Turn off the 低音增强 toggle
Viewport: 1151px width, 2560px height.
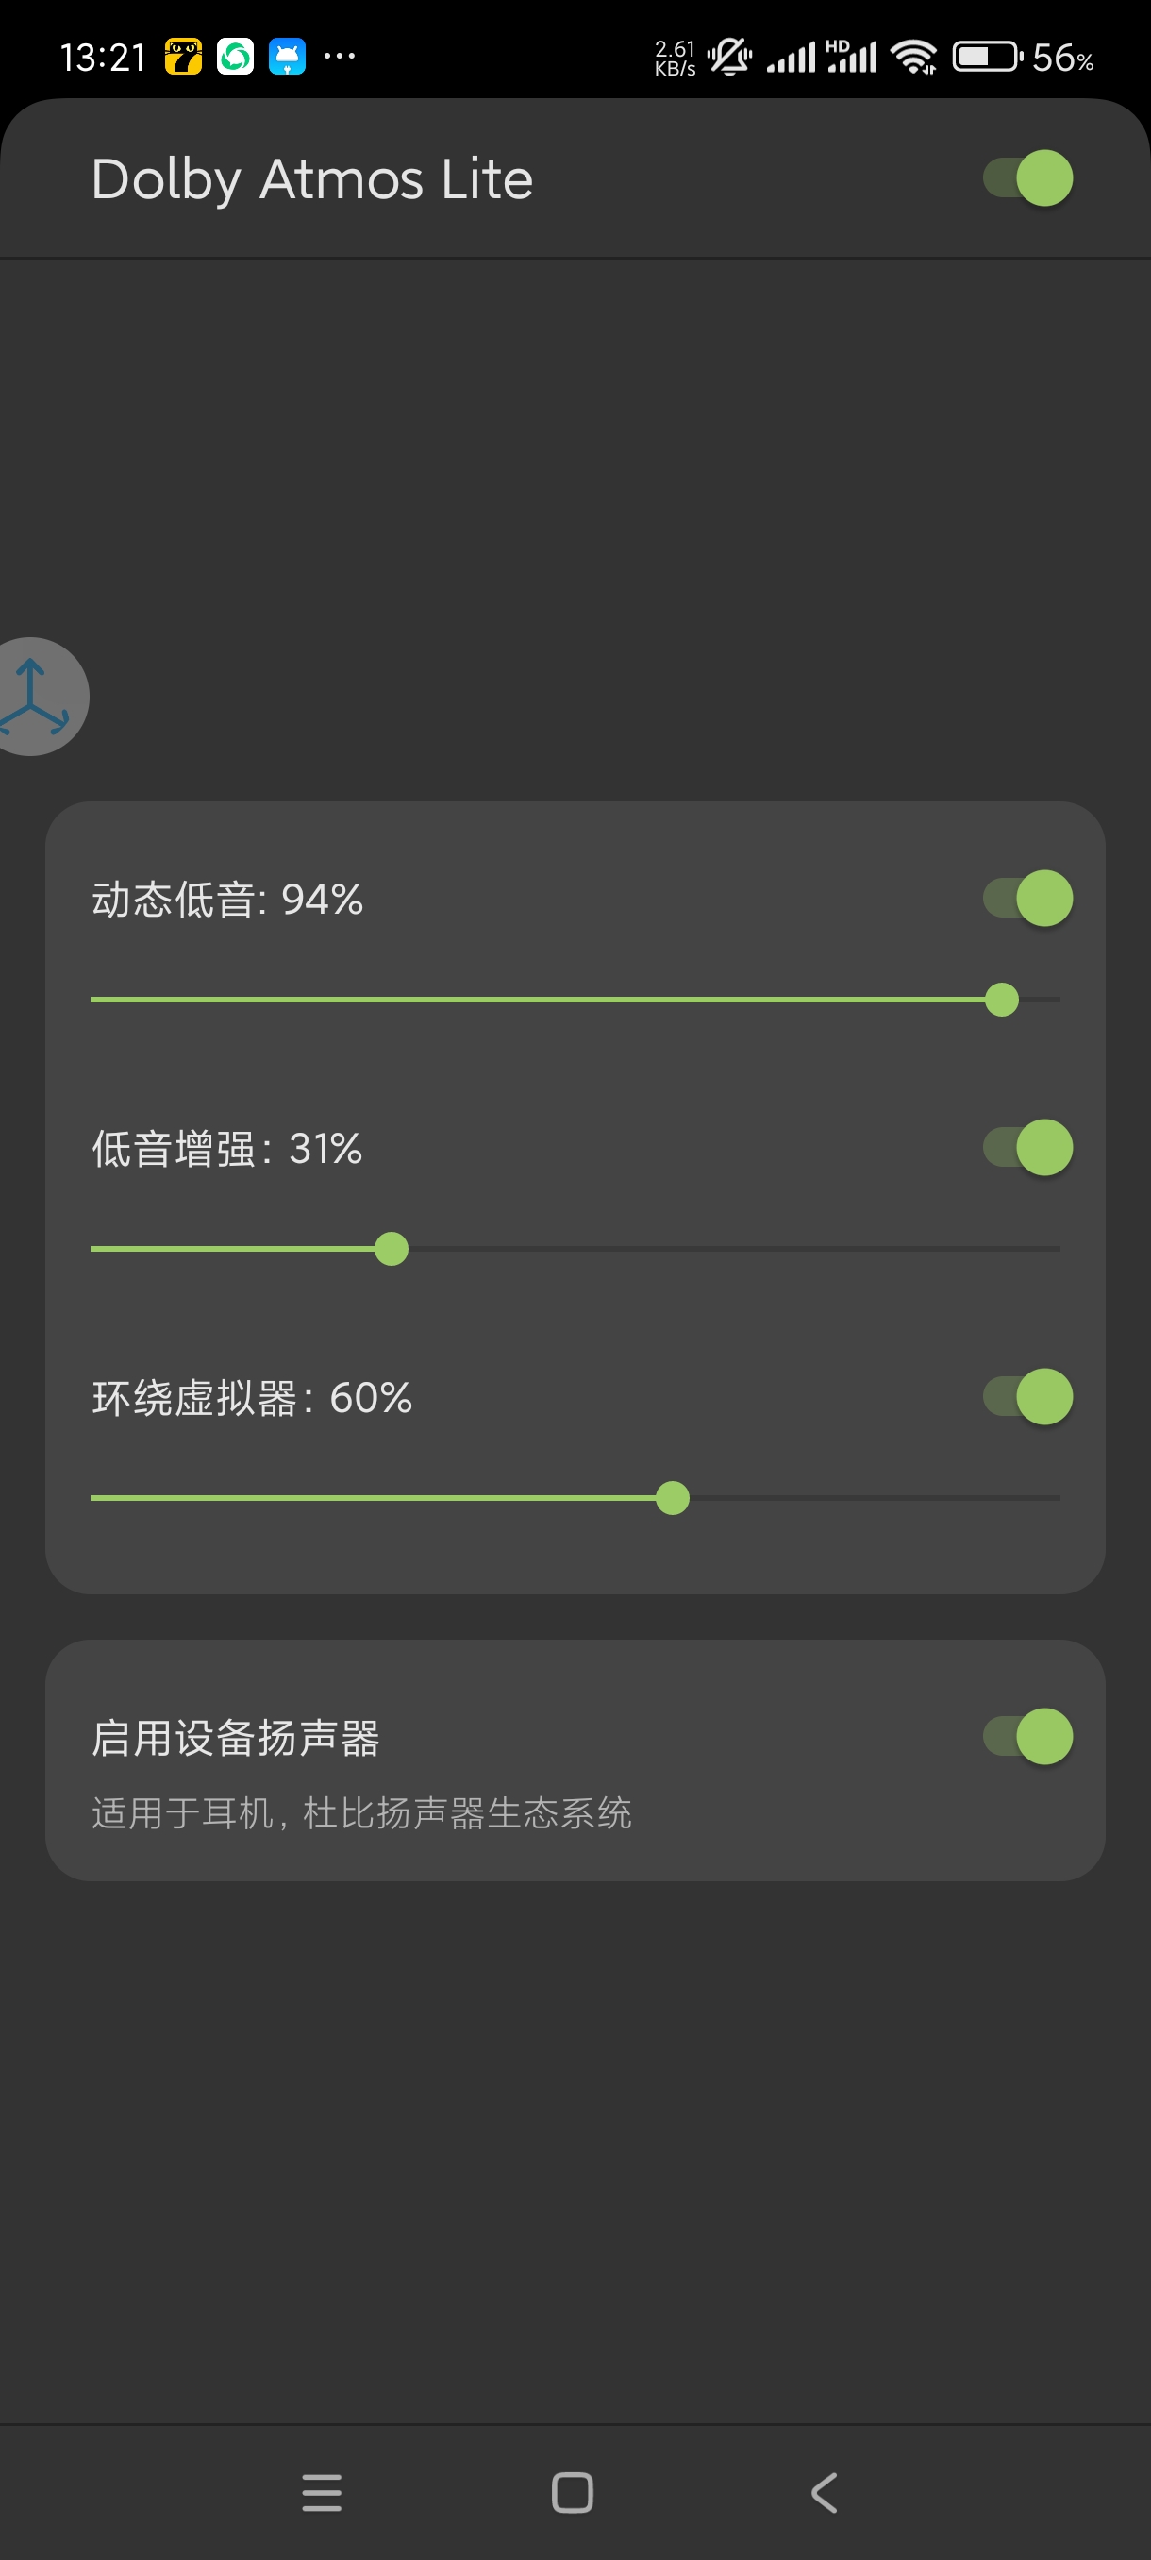(1027, 1148)
